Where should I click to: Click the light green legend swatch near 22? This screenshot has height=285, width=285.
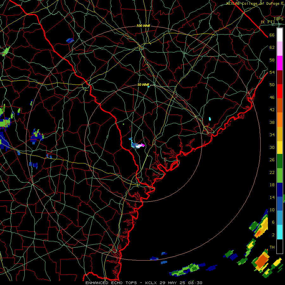[x=280, y=175]
